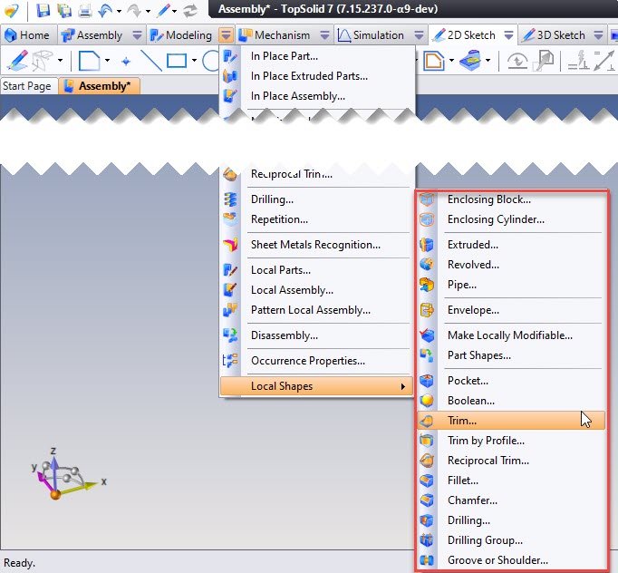Image resolution: width=618 pixels, height=573 pixels.
Task: Choose Repetition... menu item
Action: coord(317,219)
